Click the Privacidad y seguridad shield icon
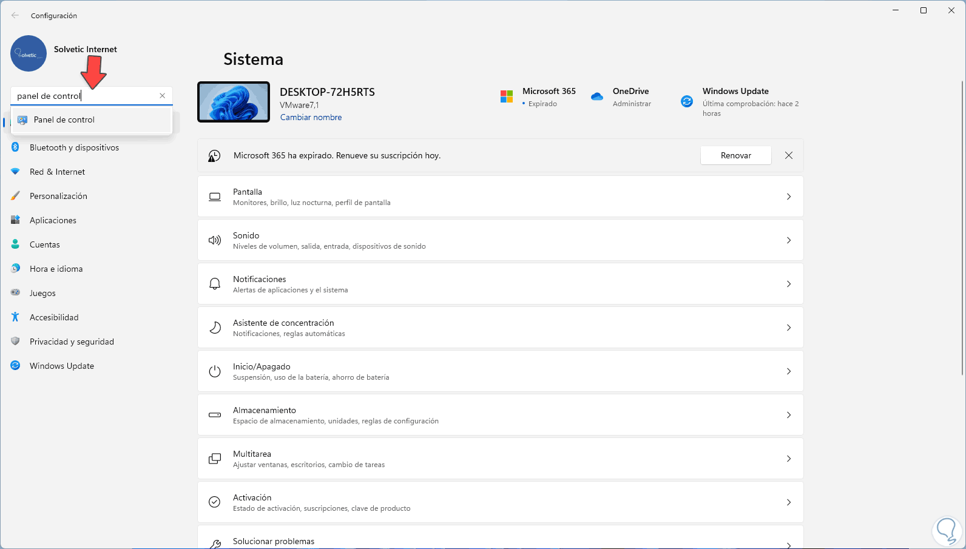The width and height of the screenshot is (966, 549). pyautogui.click(x=16, y=342)
